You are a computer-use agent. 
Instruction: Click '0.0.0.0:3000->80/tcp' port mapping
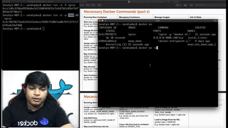tap(168, 38)
